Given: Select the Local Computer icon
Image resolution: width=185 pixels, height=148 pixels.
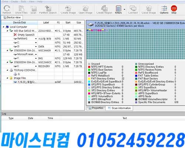Looking at the screenshot, I should point(7,27).
